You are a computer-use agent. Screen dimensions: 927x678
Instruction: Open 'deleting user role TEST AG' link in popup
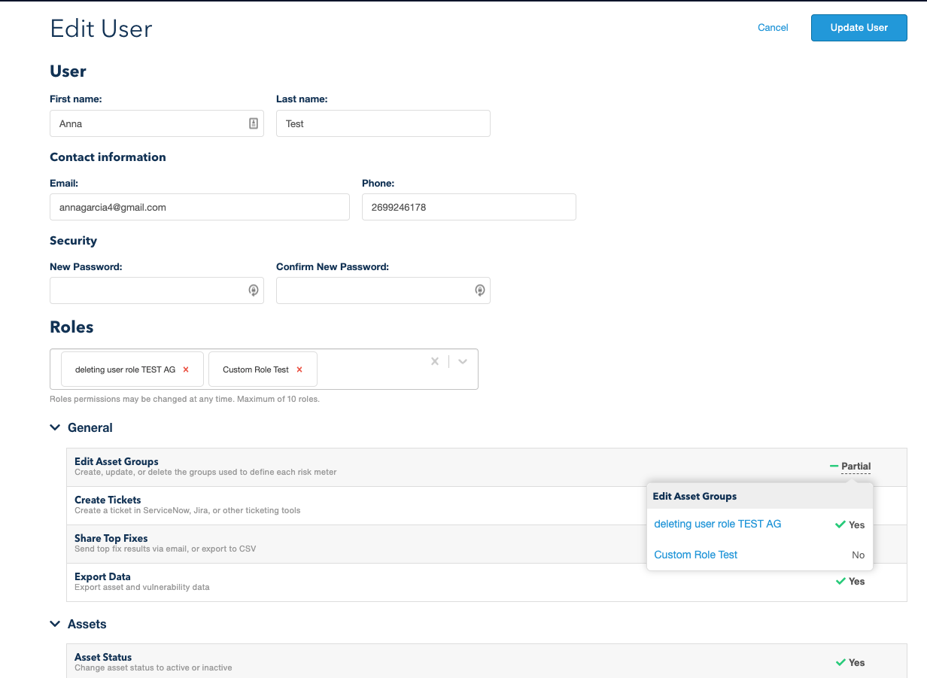tap(717, 524)
